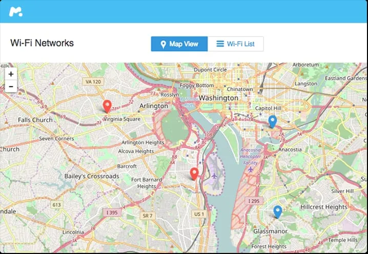
Task: Select blue pin above Glassmanor
Action: pos(278,212)
